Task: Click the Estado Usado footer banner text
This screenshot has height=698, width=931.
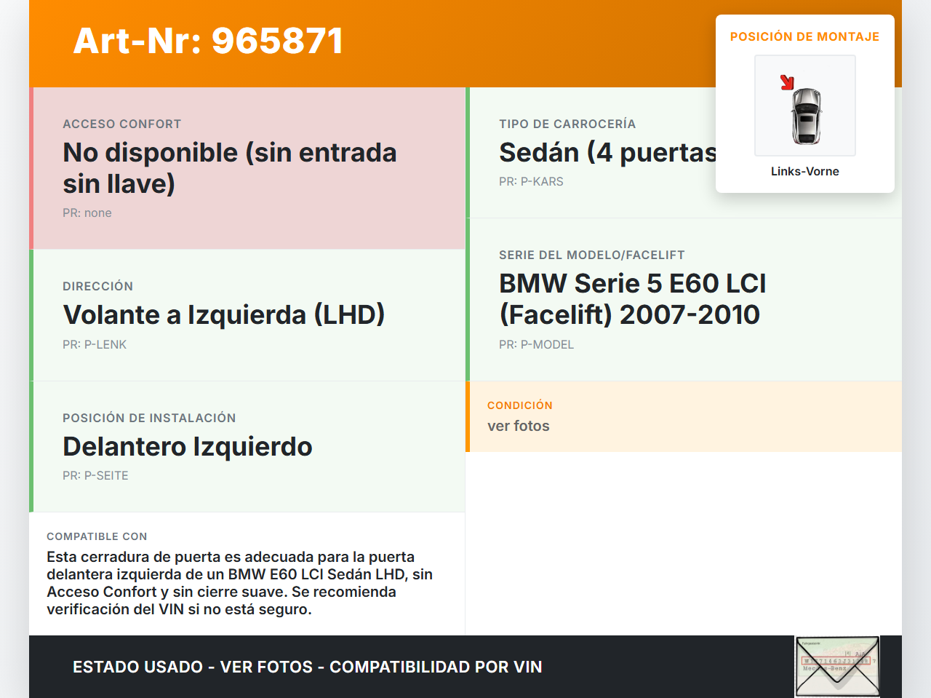Action: 307,667
